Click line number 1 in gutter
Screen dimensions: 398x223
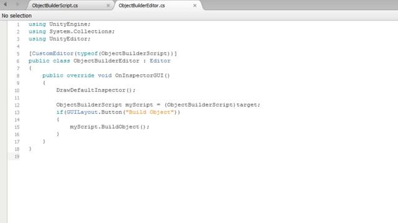tap(18, 25)
